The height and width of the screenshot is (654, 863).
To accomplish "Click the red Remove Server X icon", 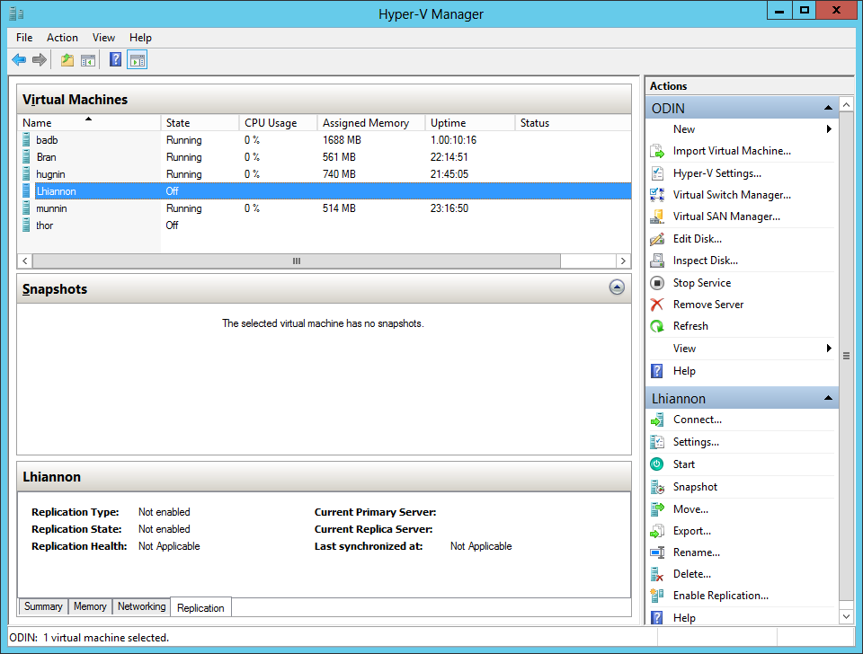I will pyautogui.click(x=657, y=305).
